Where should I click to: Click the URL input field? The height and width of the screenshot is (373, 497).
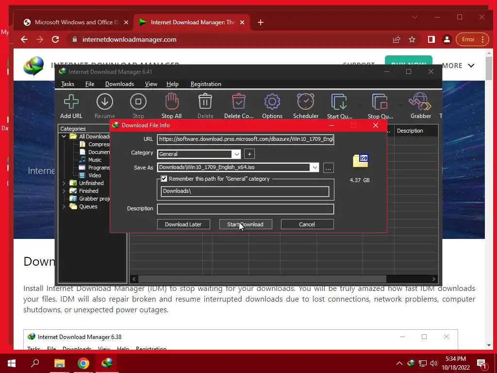click(245, 139)
